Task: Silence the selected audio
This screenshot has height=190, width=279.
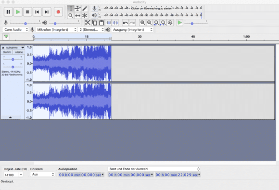Action: (x=115, y=23)
